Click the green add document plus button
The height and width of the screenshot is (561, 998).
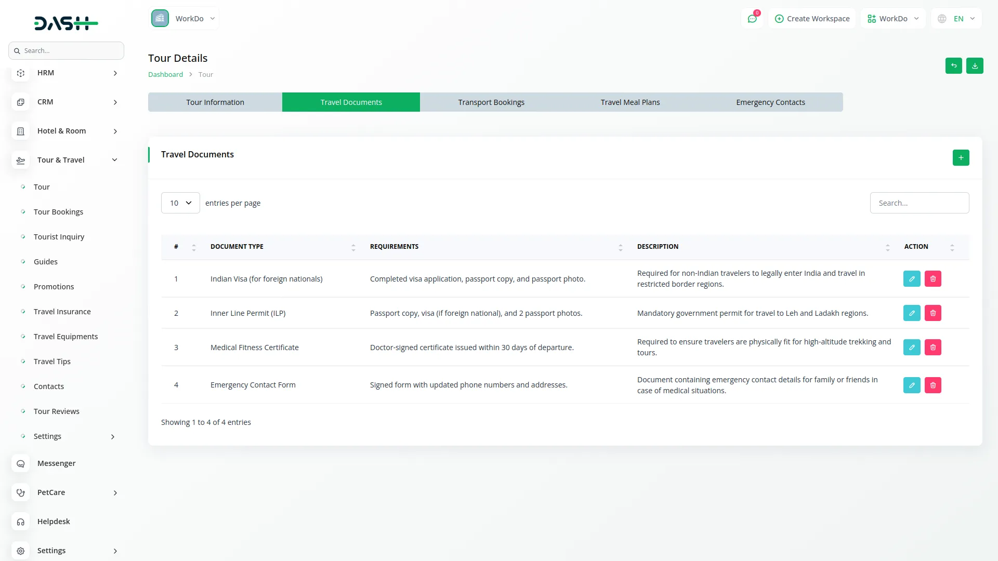coord(961,157)
